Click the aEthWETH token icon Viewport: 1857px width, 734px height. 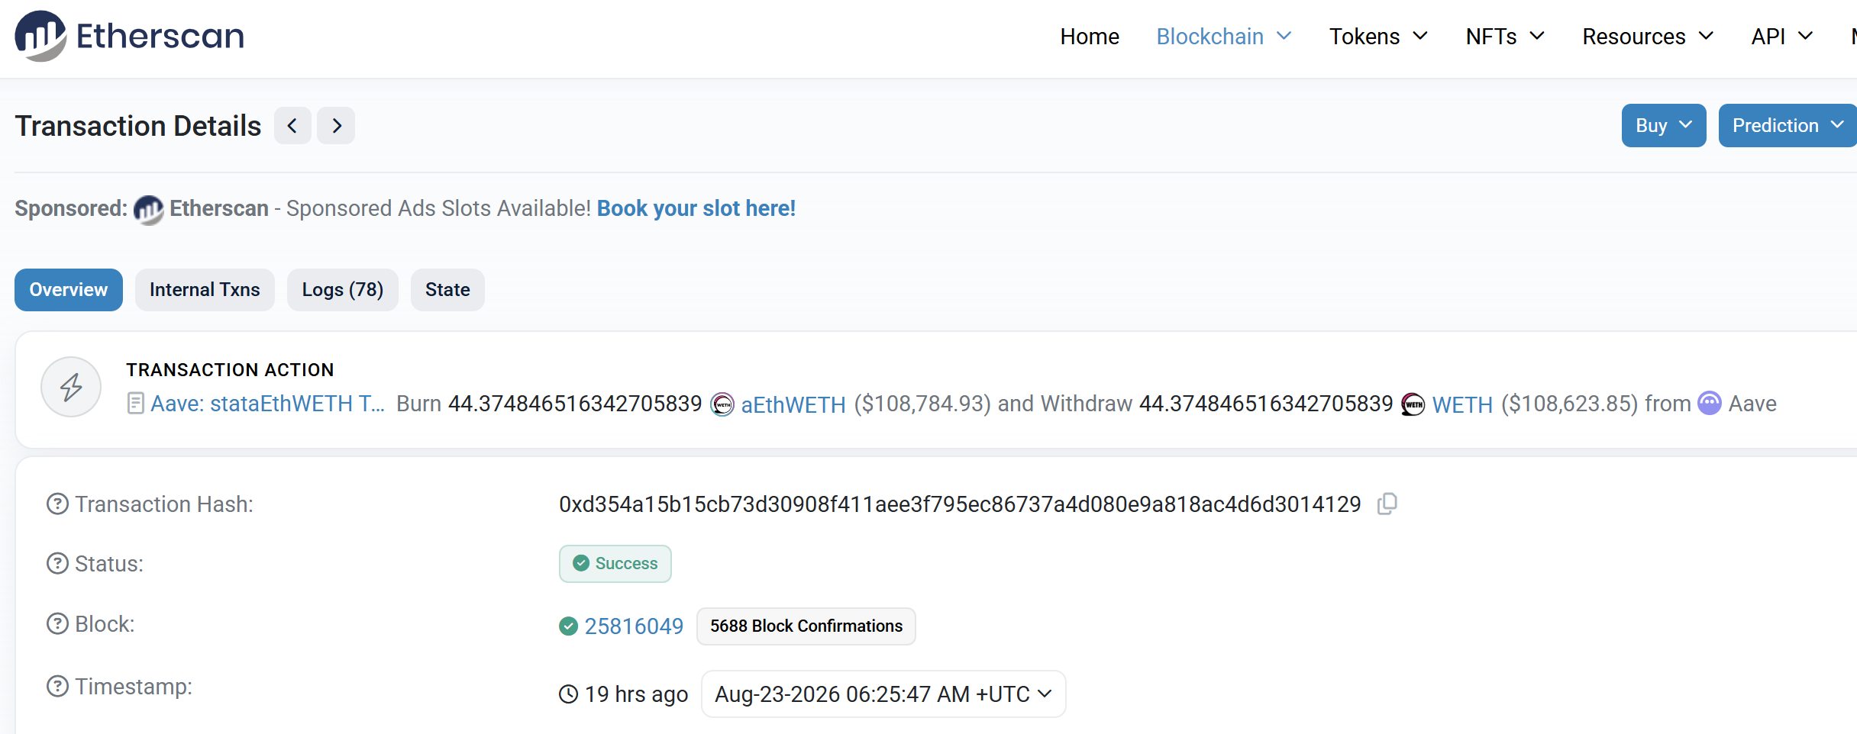coord(722,404)
